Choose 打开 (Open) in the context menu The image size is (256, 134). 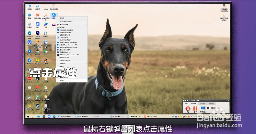click(x=71, y=18)
